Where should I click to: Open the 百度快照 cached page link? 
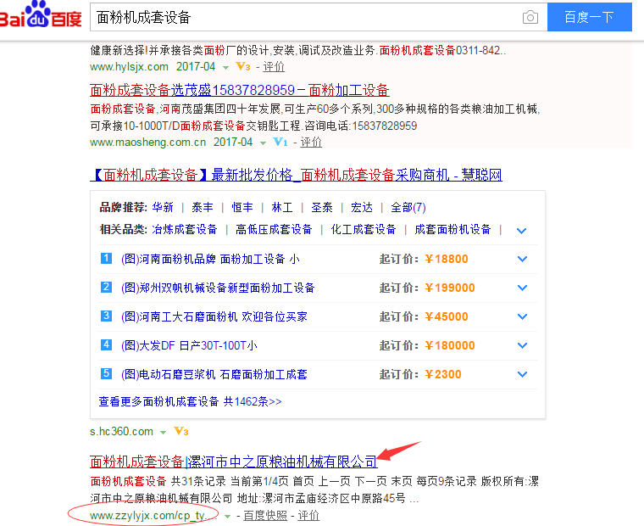(265, 515)
